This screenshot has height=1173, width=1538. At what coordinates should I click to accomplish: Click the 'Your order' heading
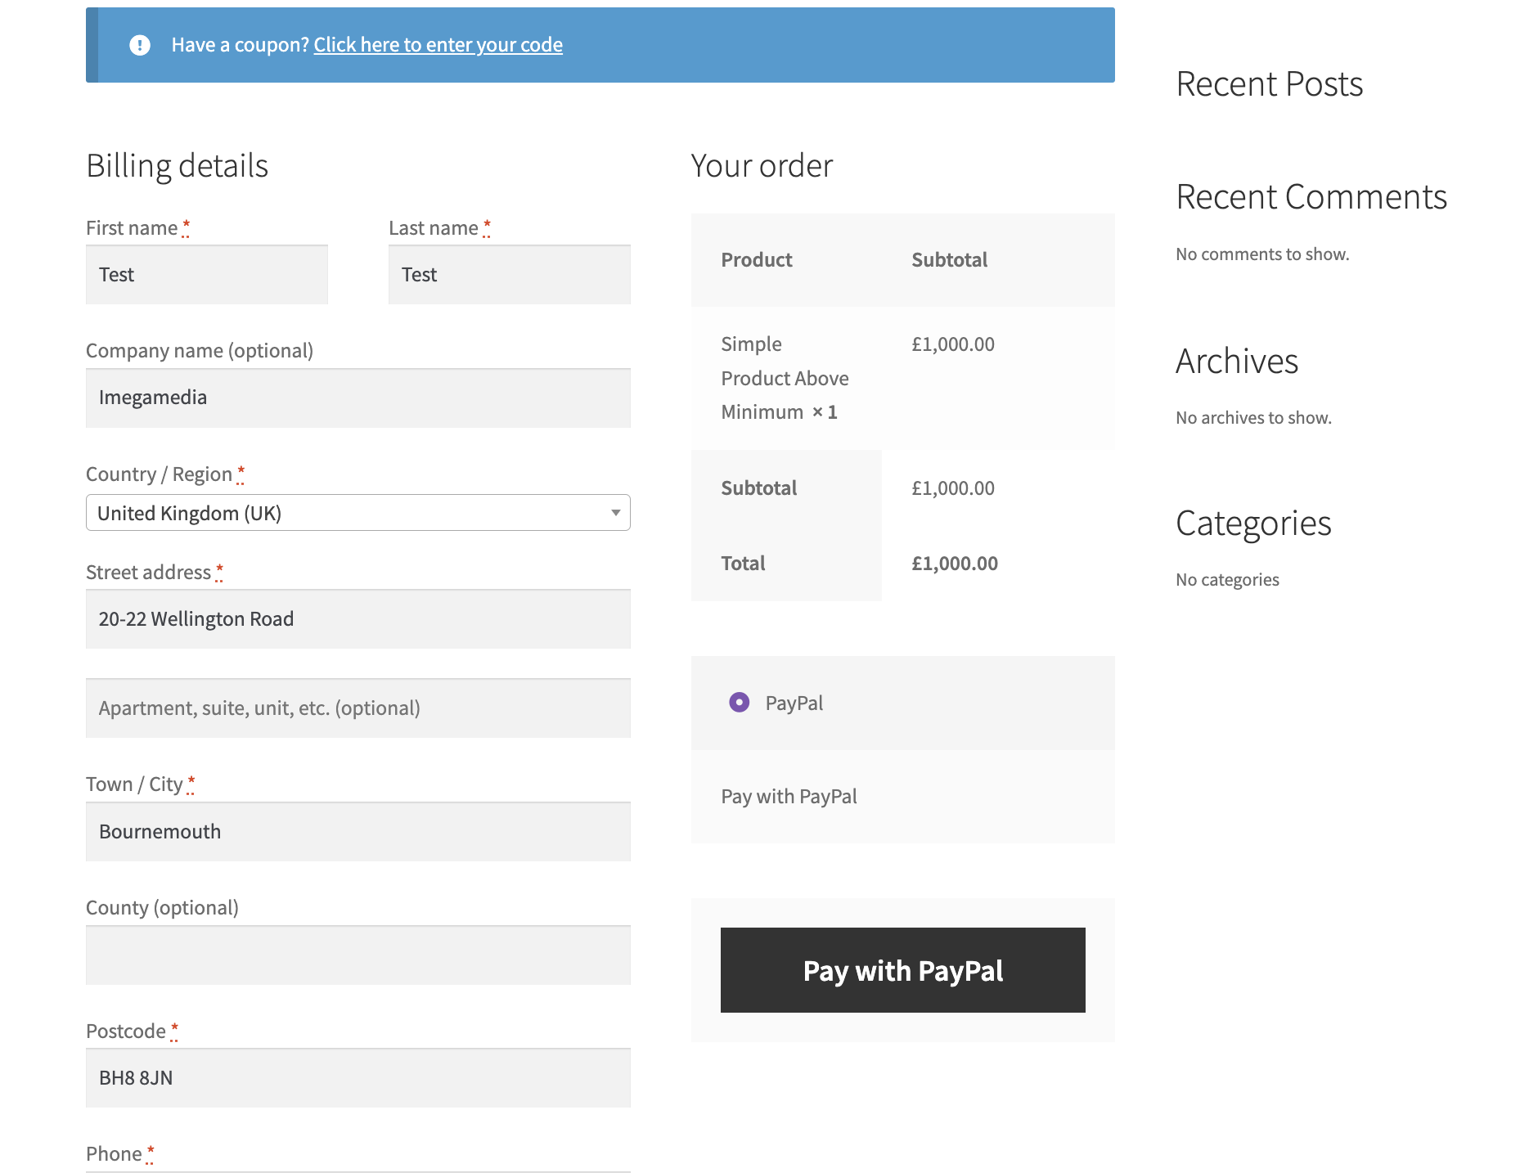point(762,166)
